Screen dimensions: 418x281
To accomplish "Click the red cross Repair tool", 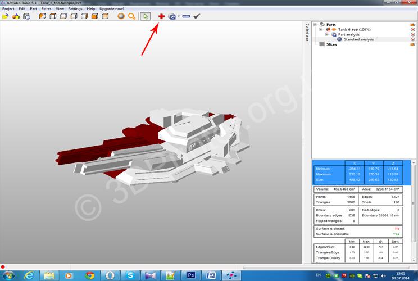I will (x=161, y=17).
